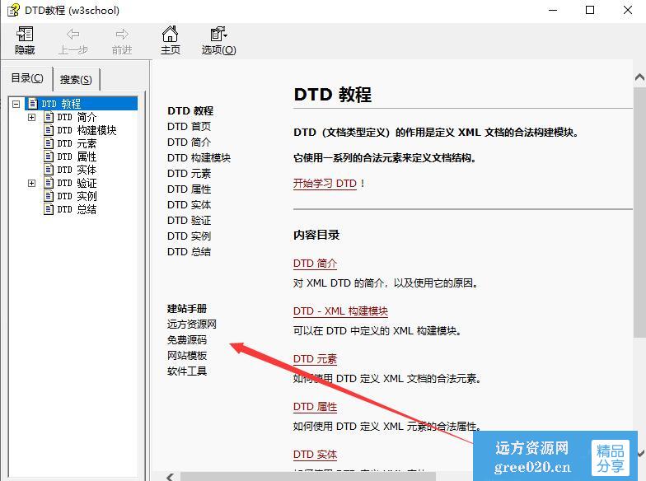Click the DTD 实体 tree page icon

[48, 170]
